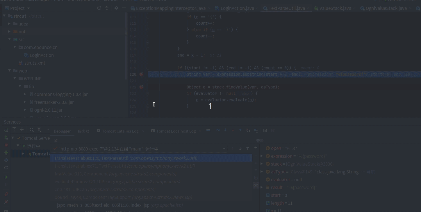The image size is (421, 212).
Task: Click the Step Over debugger icon
Action: (218, 131)
